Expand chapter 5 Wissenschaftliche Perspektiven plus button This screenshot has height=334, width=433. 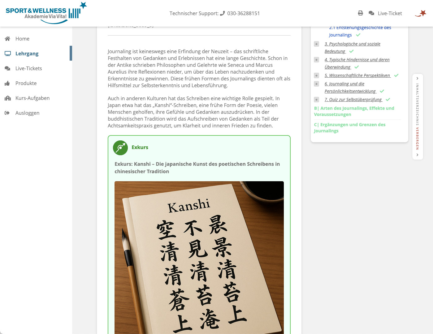point(316,75)
